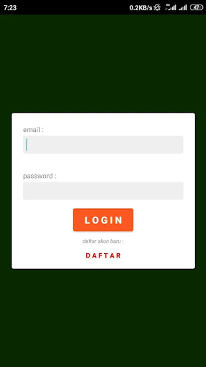Submit credentials with the LOGIN button
Image resolution: width=206 pixels, height=367 pixels.
[103, 220]
